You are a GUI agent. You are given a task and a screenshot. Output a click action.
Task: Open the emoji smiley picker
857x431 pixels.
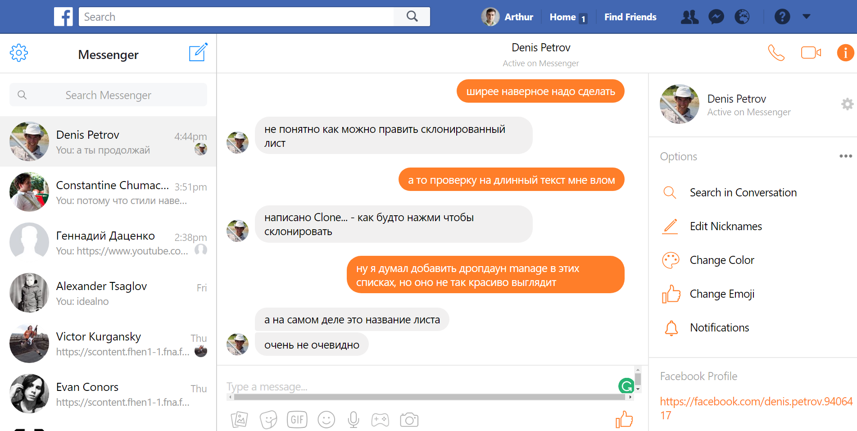coord(326,420)
